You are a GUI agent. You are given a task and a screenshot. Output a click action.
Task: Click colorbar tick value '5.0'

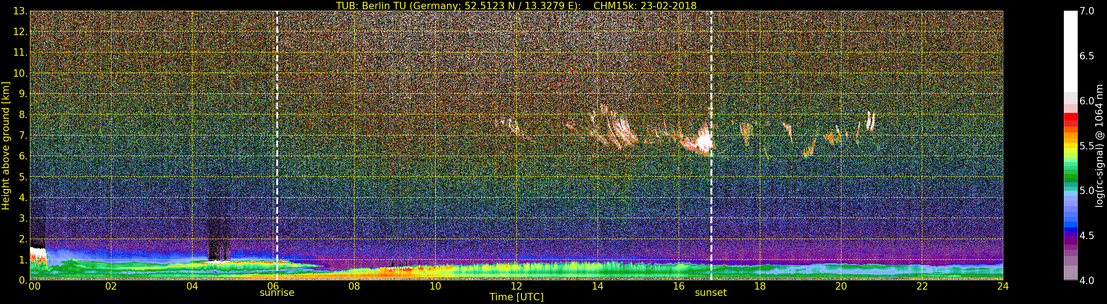[x=1087, y=190]
